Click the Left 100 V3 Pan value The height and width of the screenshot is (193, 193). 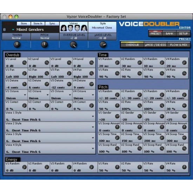58,77
